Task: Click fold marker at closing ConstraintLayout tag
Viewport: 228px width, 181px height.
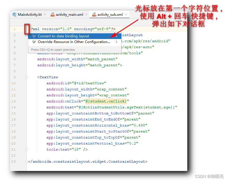Action: 26,161
